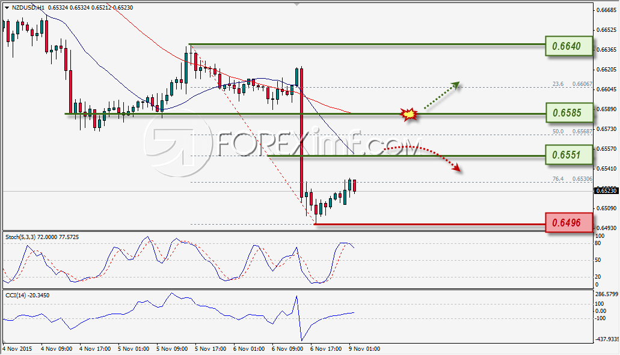Viewport: 620px width, 355px height.
Task: Select the 0.6640 resistance label
Action: point(569,46)
